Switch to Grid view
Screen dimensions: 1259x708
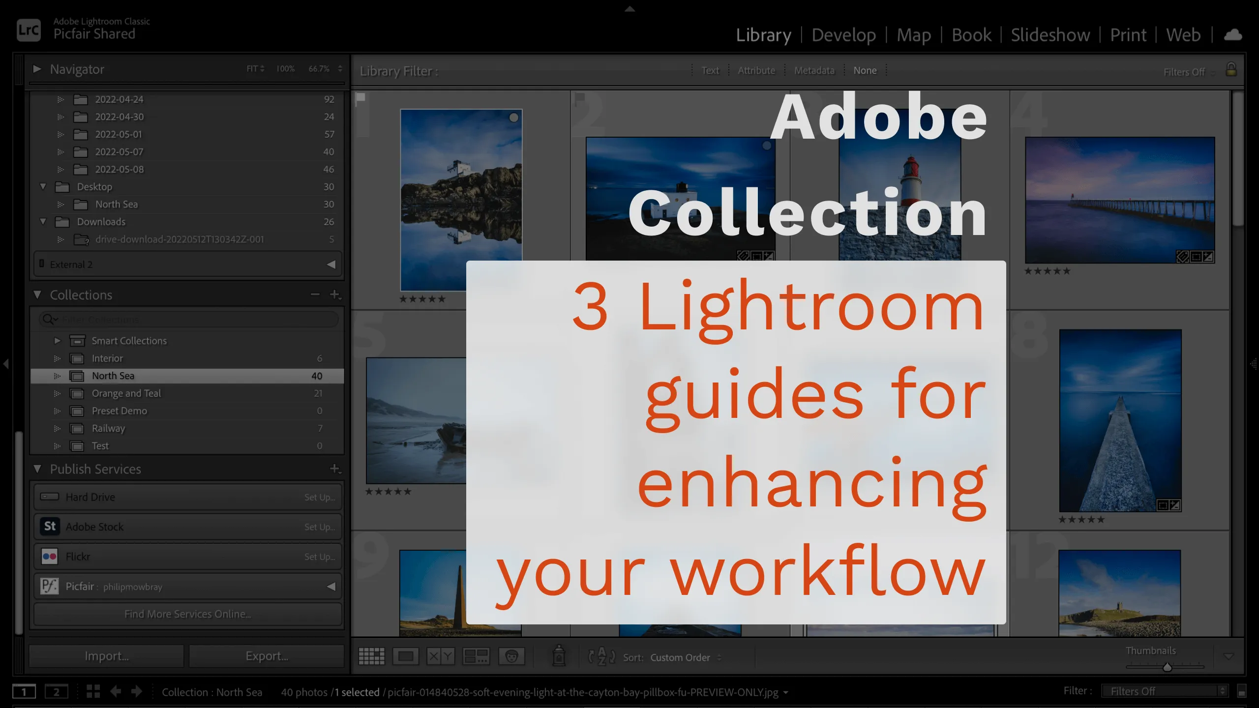(x=371, y=656)
